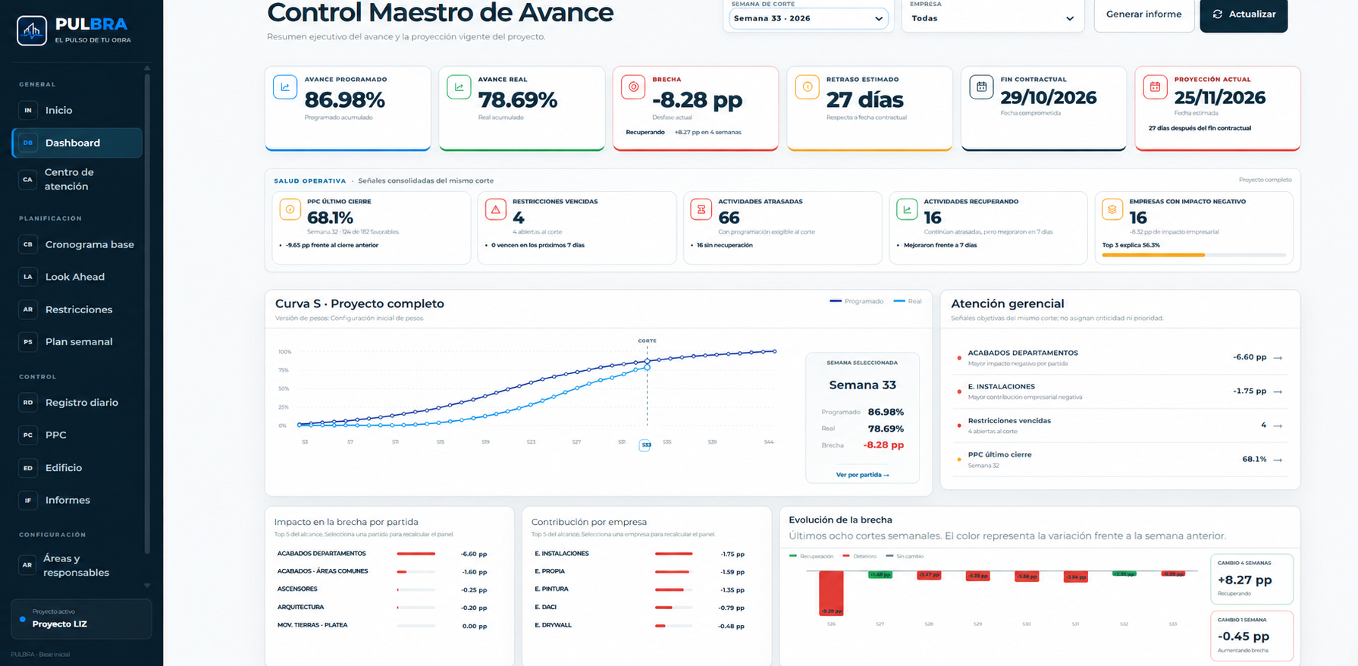
Task: Click the Generar informe button
Action: click(x=1143, y=14)
